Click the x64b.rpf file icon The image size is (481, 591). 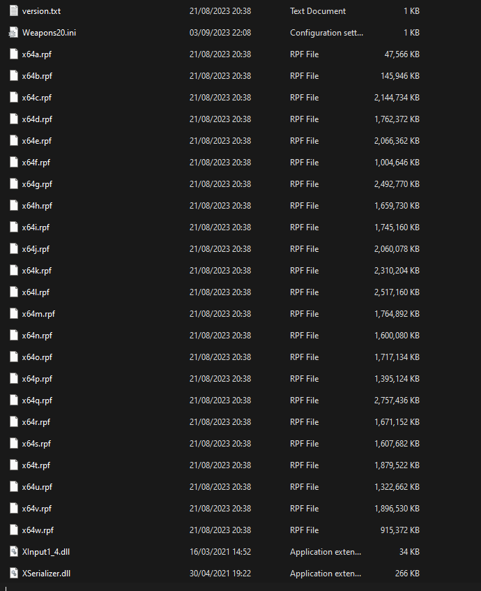(x=13, y=76)
